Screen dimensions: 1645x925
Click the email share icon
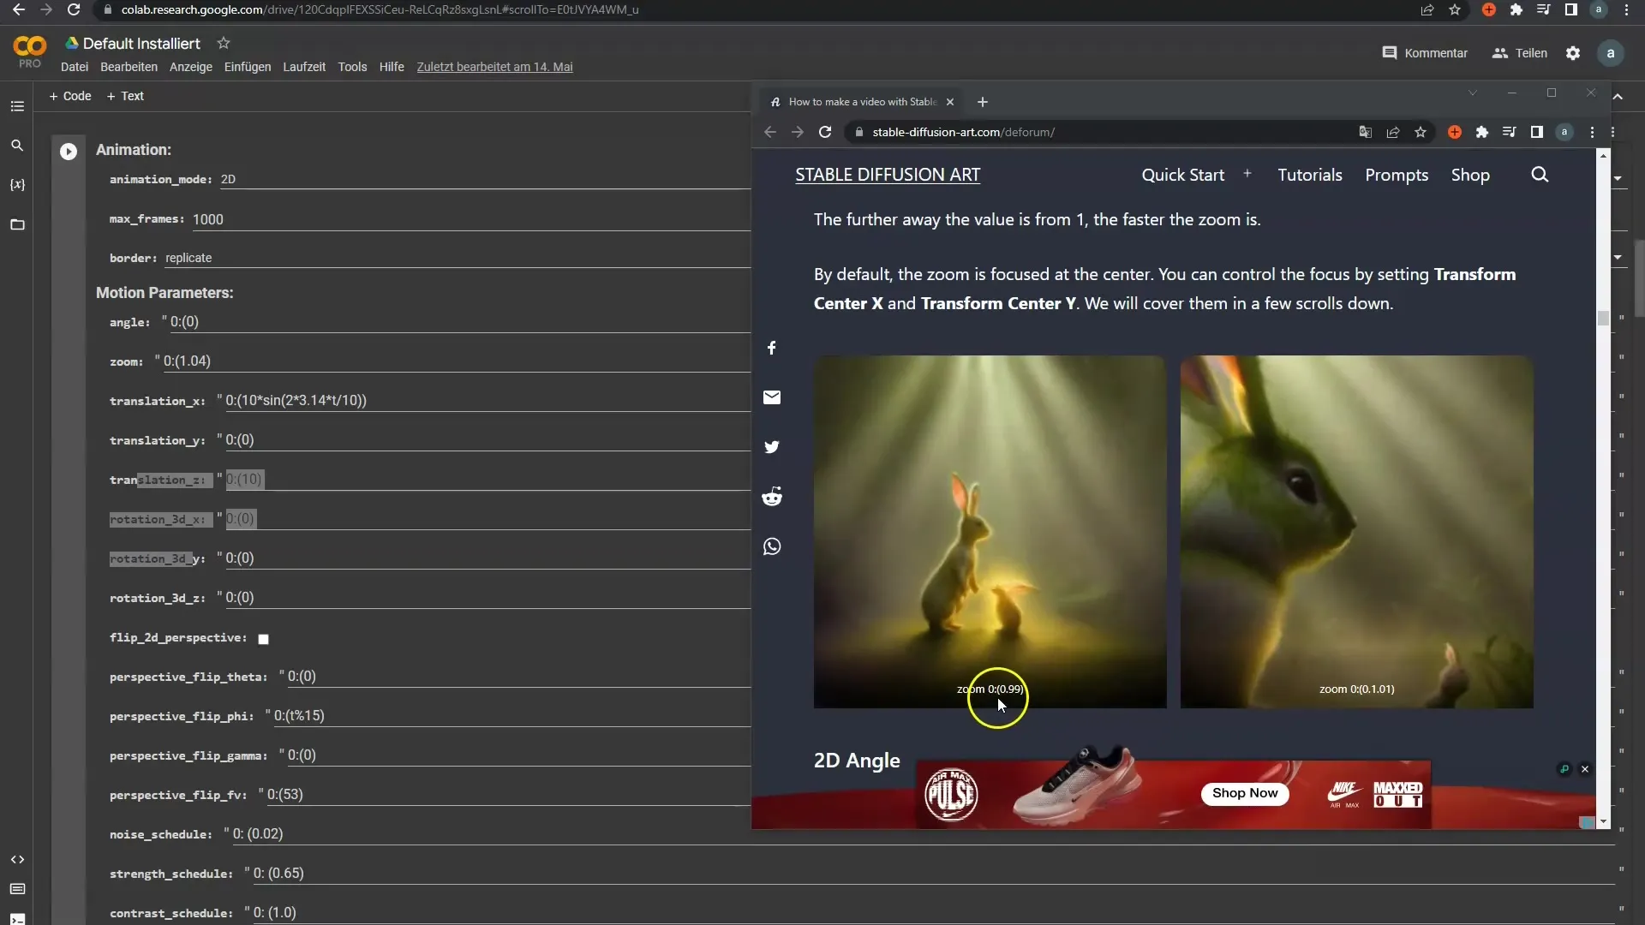772,397
